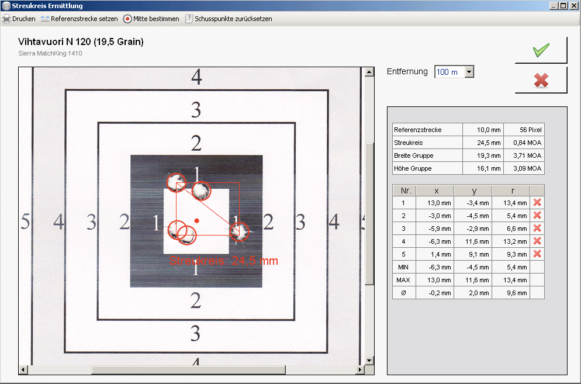Click the top-left shot circle on target
The image size is (581, 384).
tap(176, 182)
